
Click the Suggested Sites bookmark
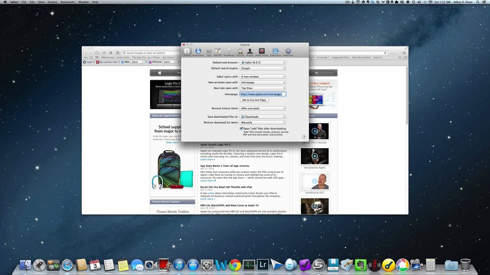340,57
